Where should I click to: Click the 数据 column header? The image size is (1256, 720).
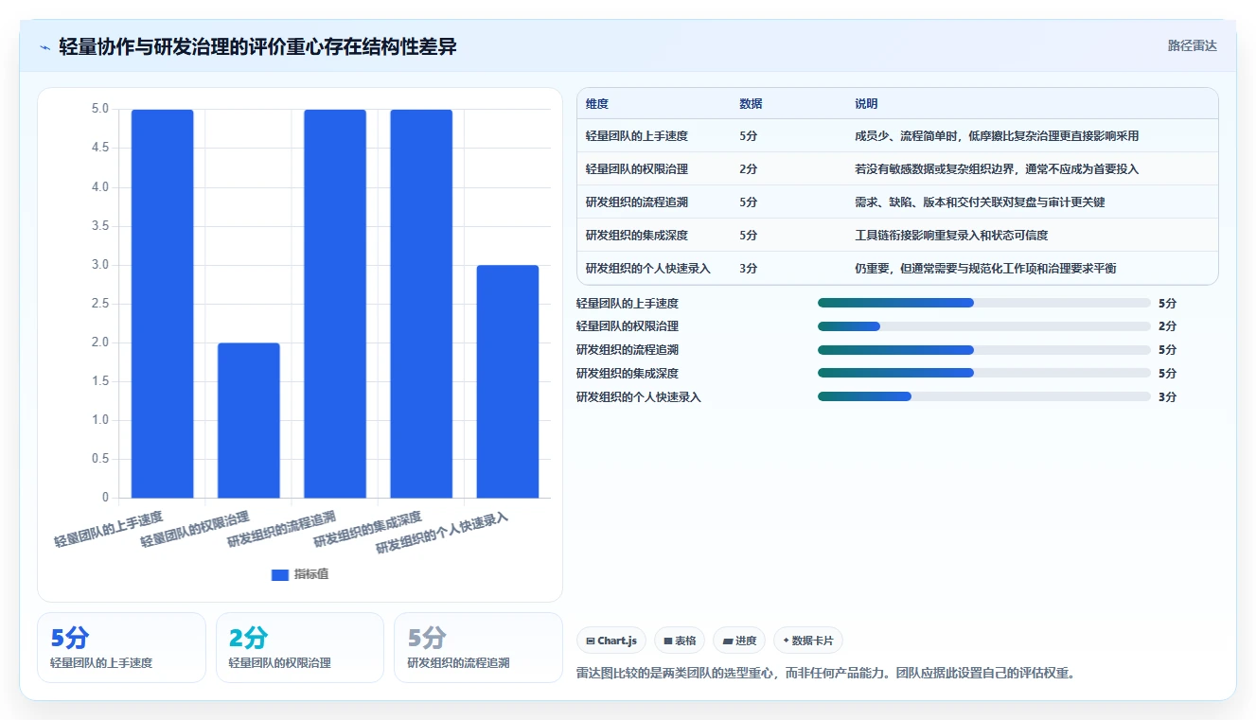click(751, 104)
